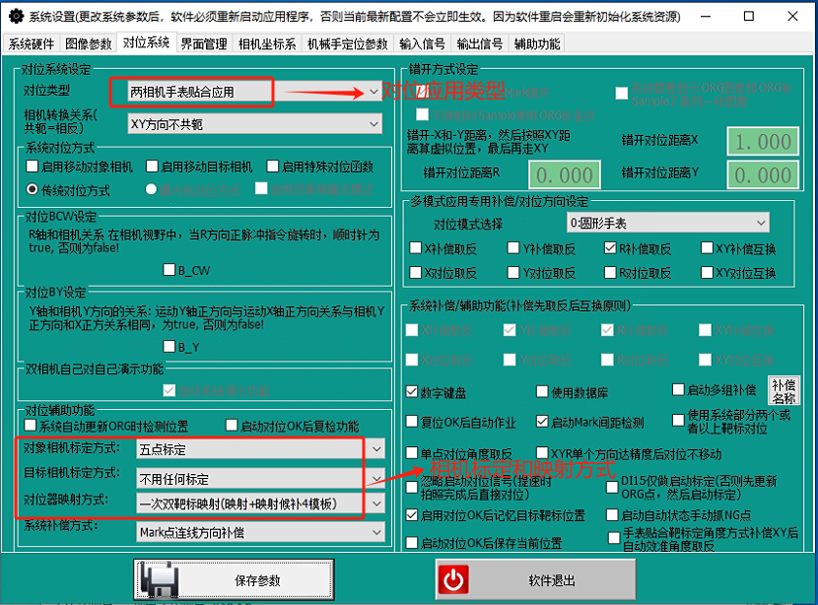Click the app icon in the title bar
This screenshot has width=818, height=605.
pos(14,16)
